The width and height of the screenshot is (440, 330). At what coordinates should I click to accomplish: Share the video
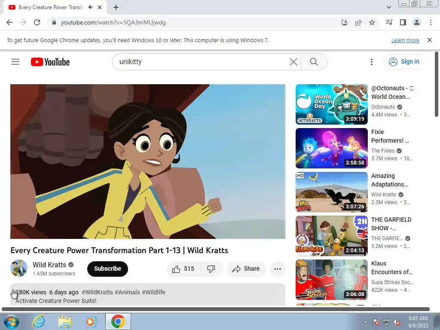coord(246,269)
